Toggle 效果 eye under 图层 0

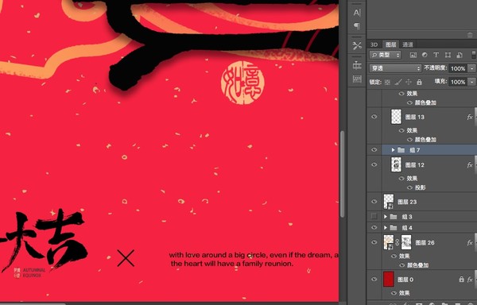(x=394, y=293)
